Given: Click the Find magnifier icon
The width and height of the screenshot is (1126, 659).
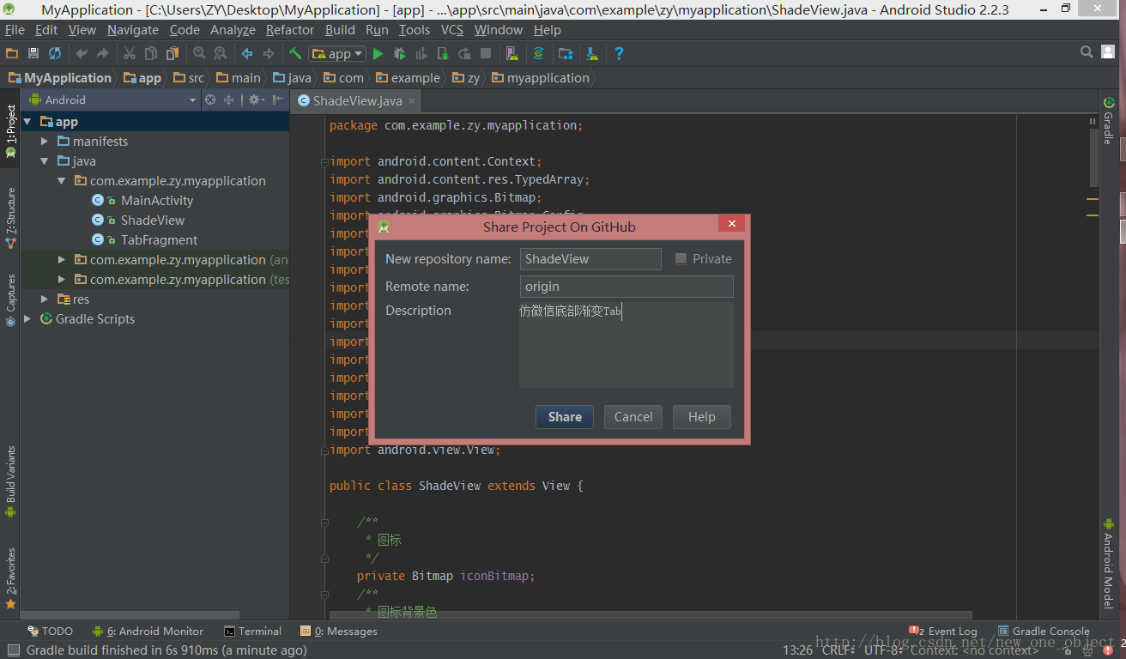Looking at the screenshot, I should [x=199, y=53].
